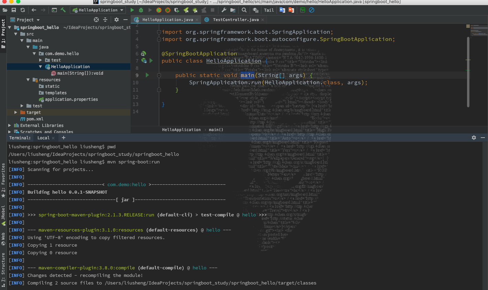Click Spring bean gutter icon on line 6
The image size is (488, 290).
pos(144,53)
